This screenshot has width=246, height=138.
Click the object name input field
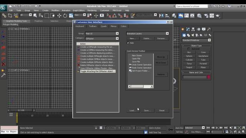tap(194, 77)
